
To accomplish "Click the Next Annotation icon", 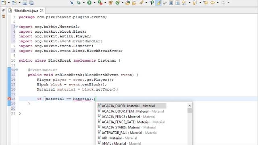I will pos(184,3).
